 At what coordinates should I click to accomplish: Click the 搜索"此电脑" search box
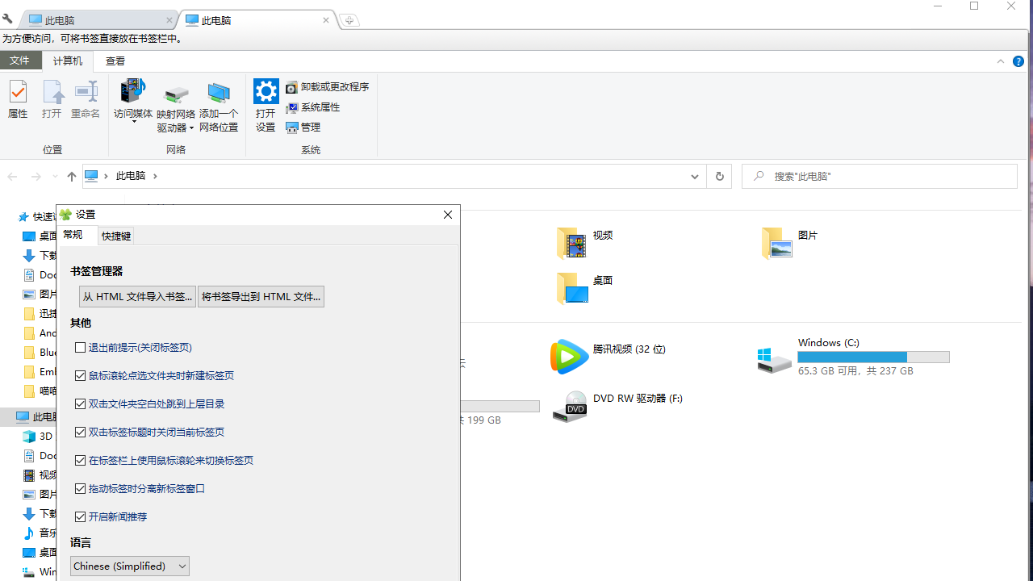[879, 176]
